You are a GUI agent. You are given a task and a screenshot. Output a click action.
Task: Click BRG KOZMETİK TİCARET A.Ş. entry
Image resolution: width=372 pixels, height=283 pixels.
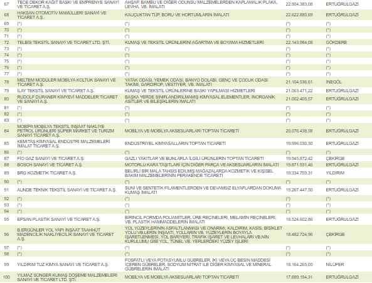coord(47,173)
